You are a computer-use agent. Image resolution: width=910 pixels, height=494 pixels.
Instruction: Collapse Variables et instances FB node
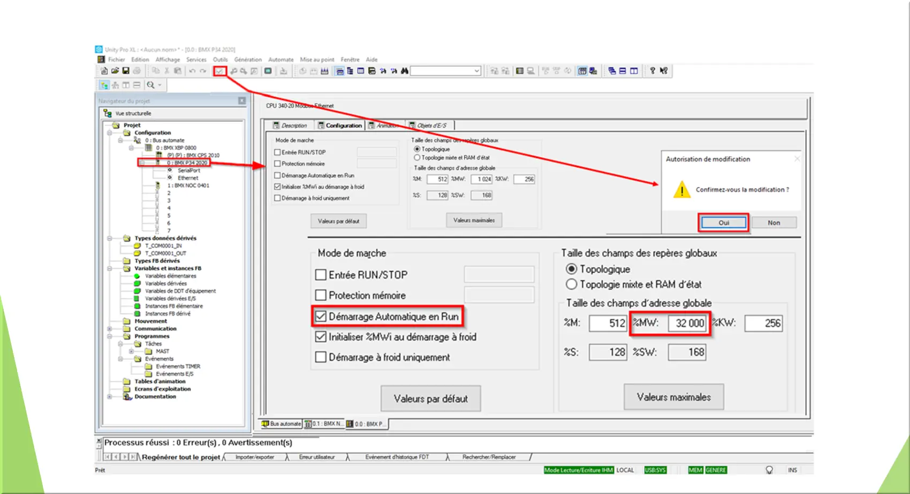point(110,268)
